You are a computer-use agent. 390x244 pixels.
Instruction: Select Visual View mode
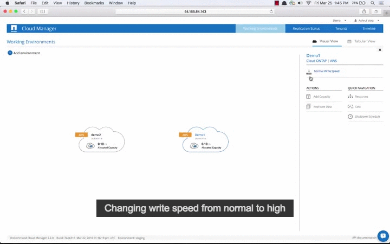[326, 41]
